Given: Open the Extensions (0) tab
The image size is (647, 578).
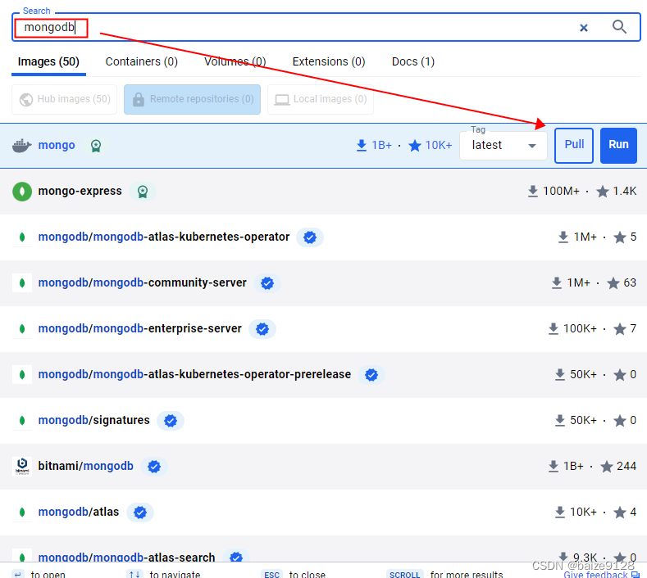Looking at the screenshot, I should pyautogui.click(x=329, y=61).
